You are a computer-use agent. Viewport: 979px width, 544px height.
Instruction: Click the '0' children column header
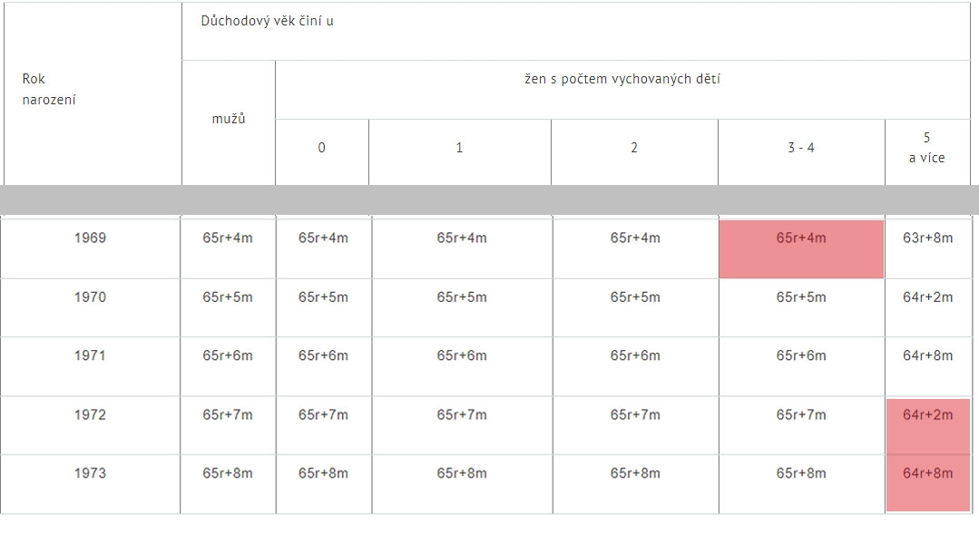click(x=321, y=152)
